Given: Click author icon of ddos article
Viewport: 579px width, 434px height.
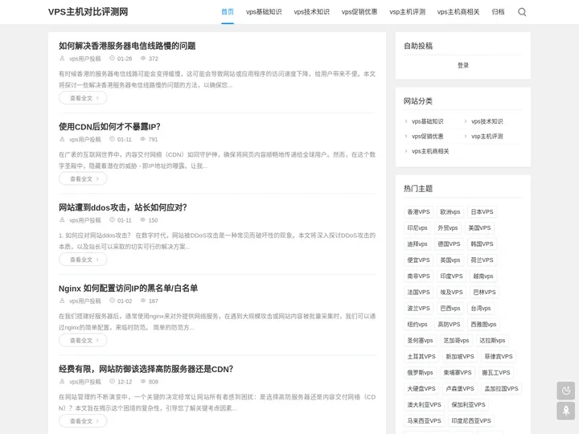Looking at the screenshot, I should (62, 220).
